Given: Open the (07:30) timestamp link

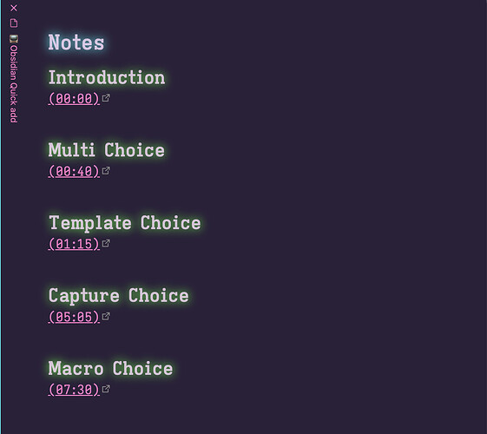Looking at the screenshot, I should tap(74, 390).
